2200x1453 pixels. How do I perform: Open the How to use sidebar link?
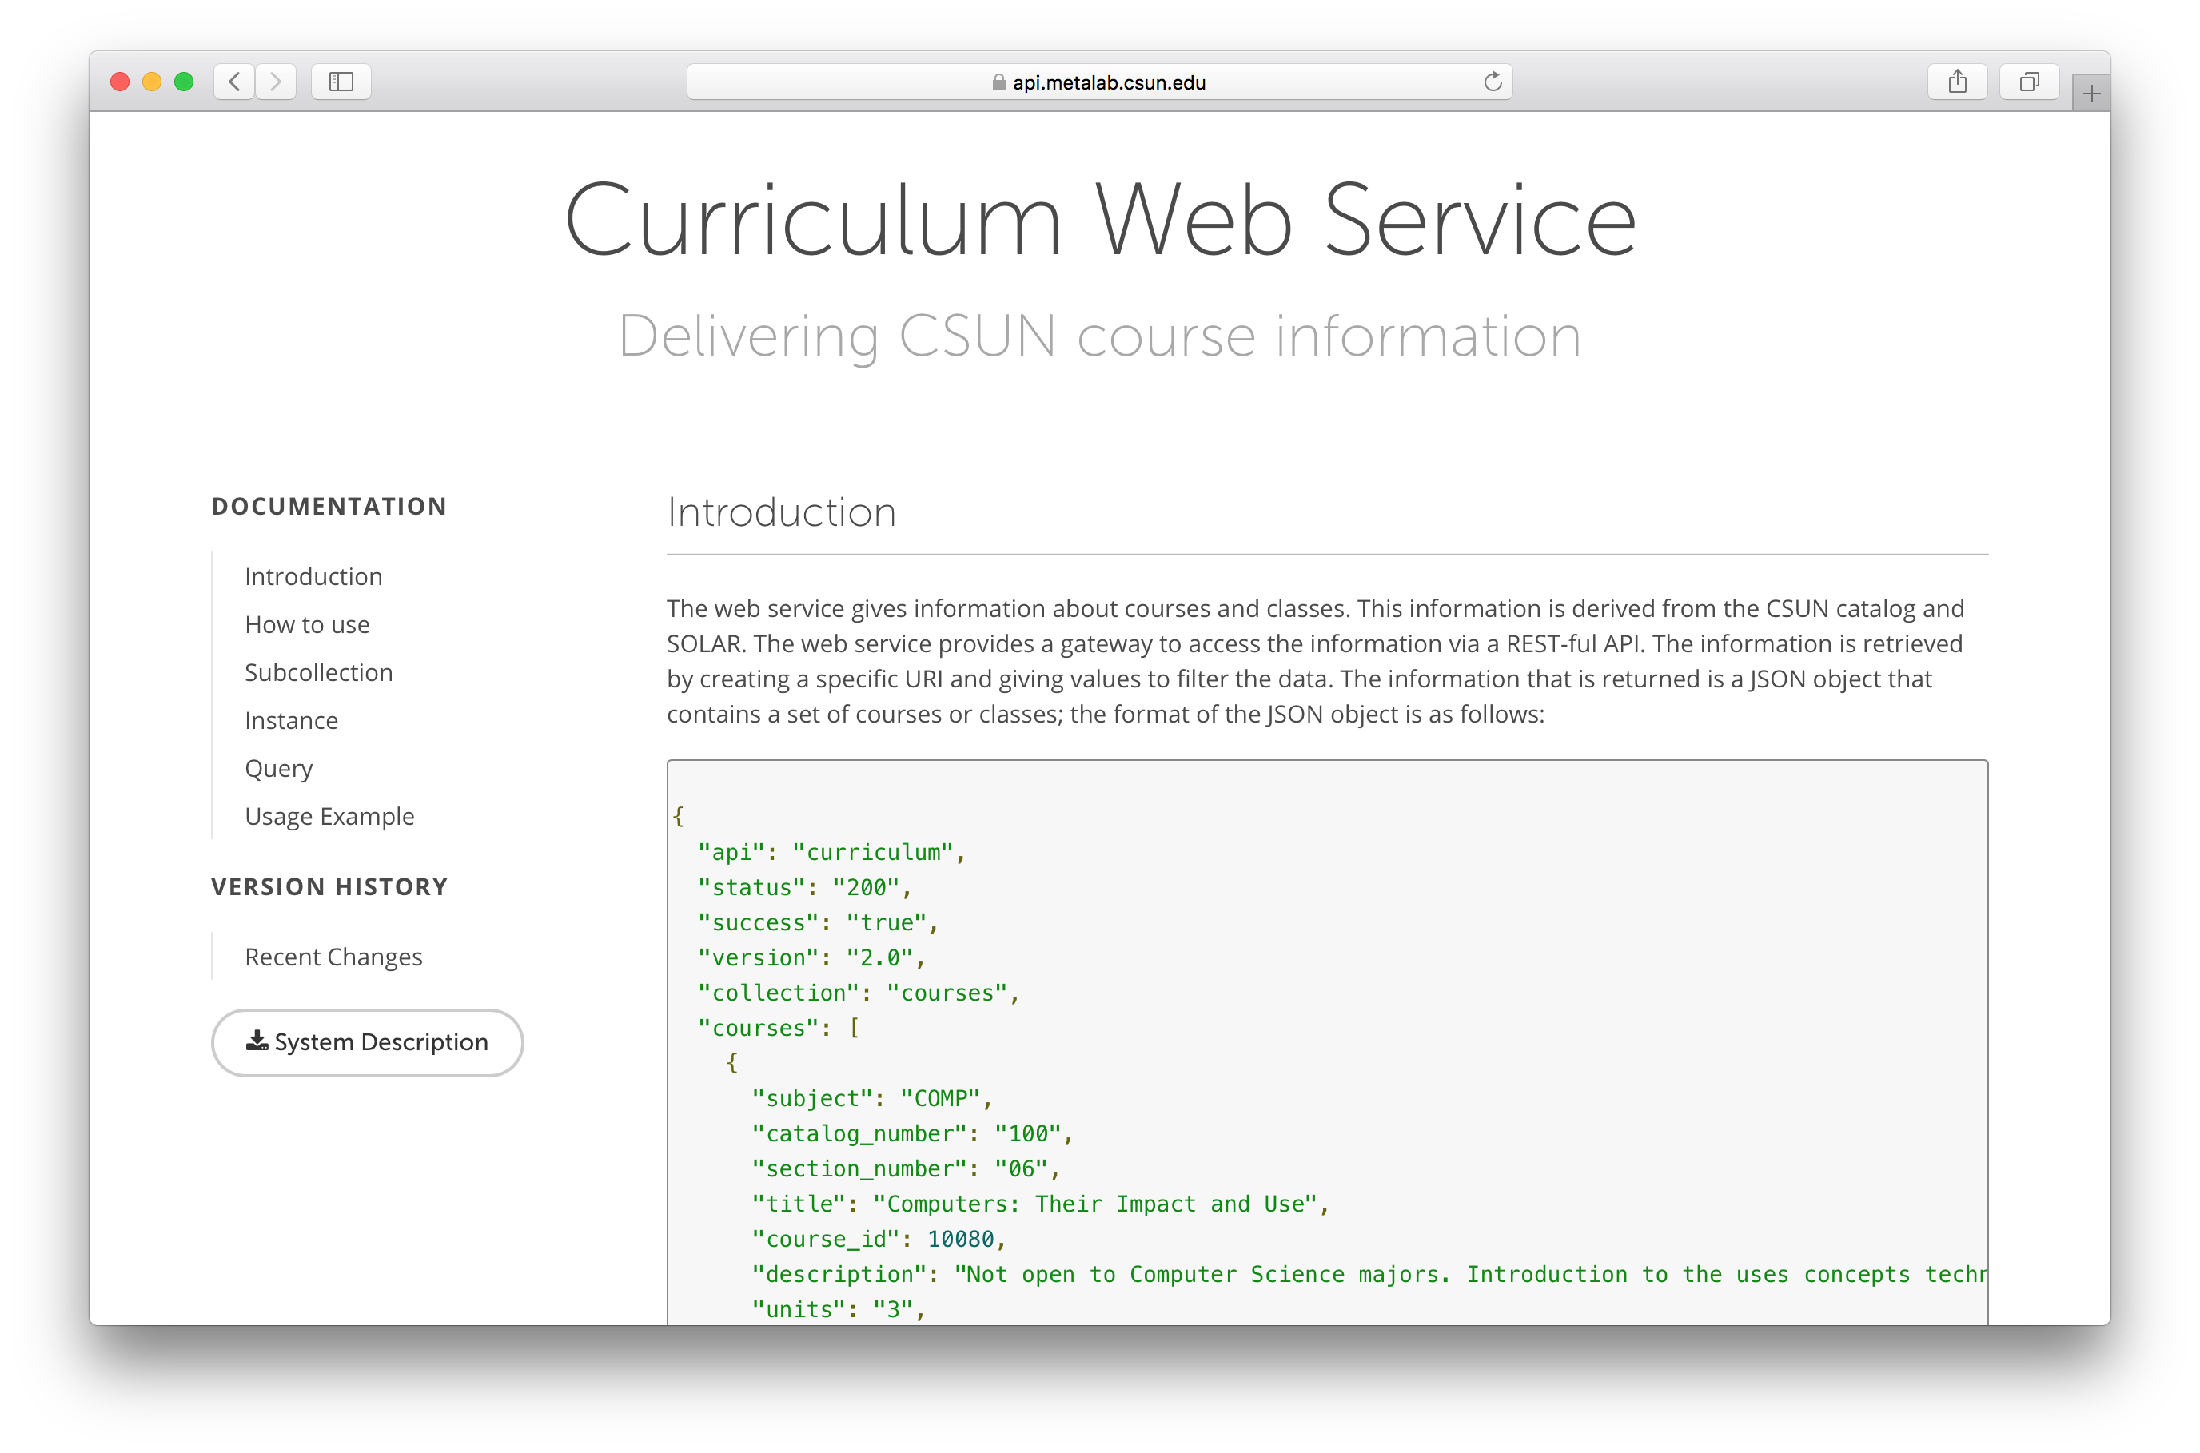click(307, 624)
